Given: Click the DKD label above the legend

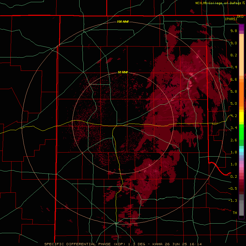Looking at the screenshot, I should (x=240, y=16).
